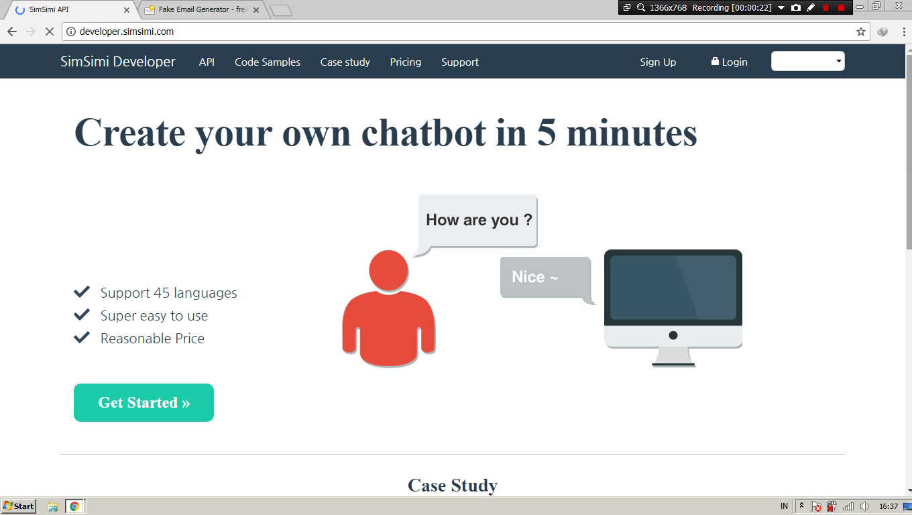Bookmark this page with the star

(861, 32)
